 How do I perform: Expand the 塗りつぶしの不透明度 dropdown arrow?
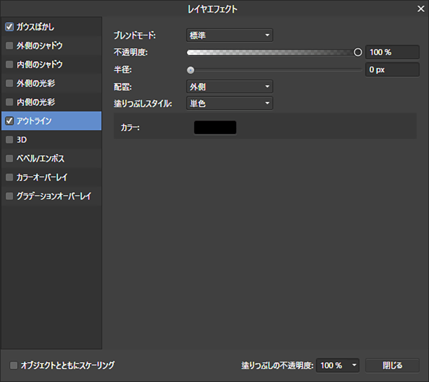(x=354, y=365)
